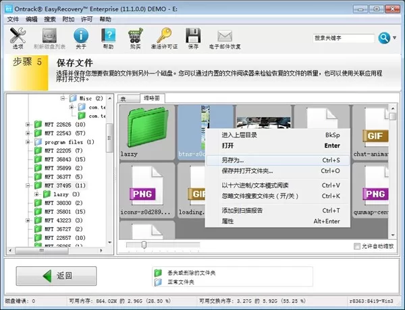Click the 搜索关键字 search field
The image size is (405, 310).
344,38
